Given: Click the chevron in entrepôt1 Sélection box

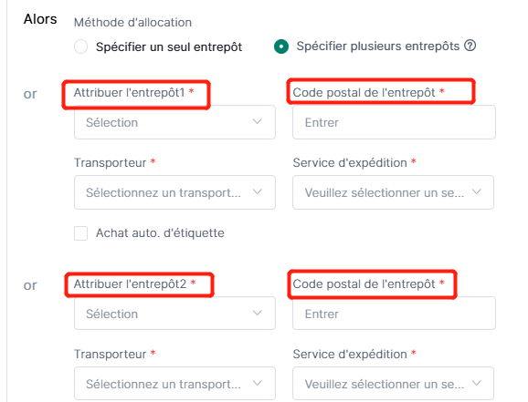Looking at the screenshot, I should coord(258,121).
